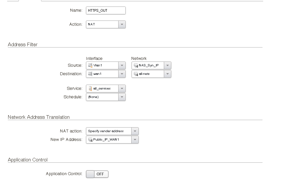Click the Vlan1 source interface icon

click(x=90, y=65)
